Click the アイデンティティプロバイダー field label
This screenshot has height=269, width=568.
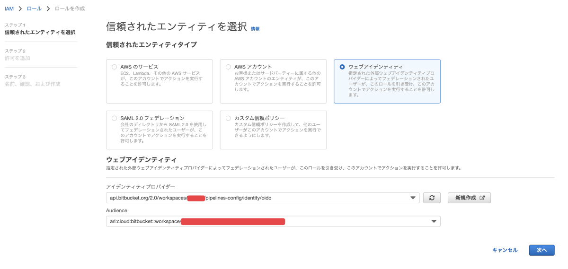141,187
